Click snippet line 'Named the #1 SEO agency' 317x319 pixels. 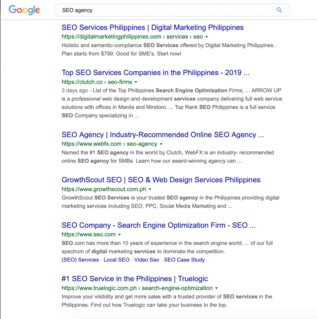pos(95,153)
